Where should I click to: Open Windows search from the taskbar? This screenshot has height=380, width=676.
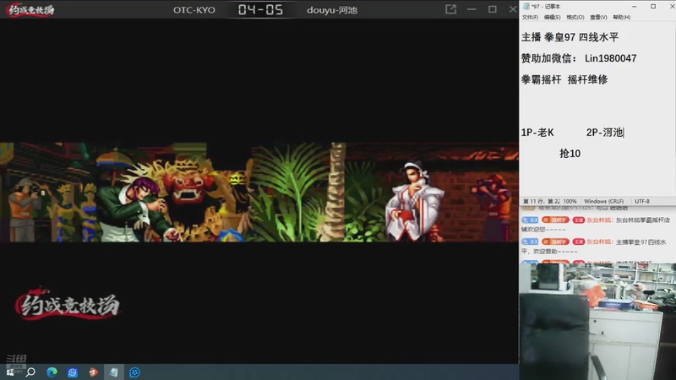point(30,372)
